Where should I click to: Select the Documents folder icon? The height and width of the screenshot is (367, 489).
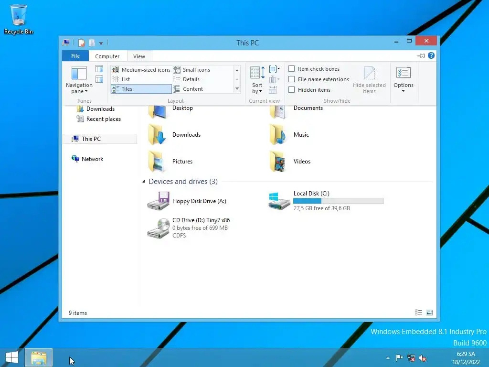[x=278, y=112]
